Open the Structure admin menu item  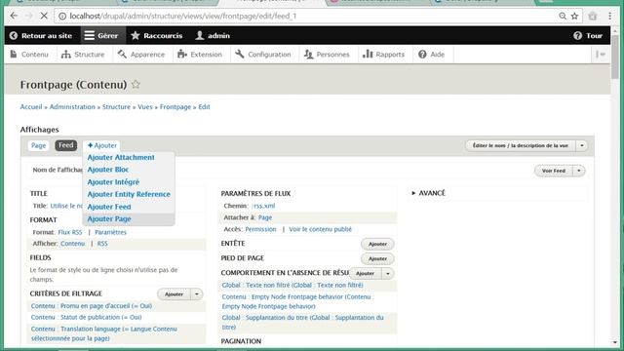point(83,55)
